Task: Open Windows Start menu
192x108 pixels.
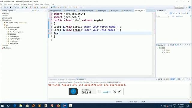Action: click(2, 106)
